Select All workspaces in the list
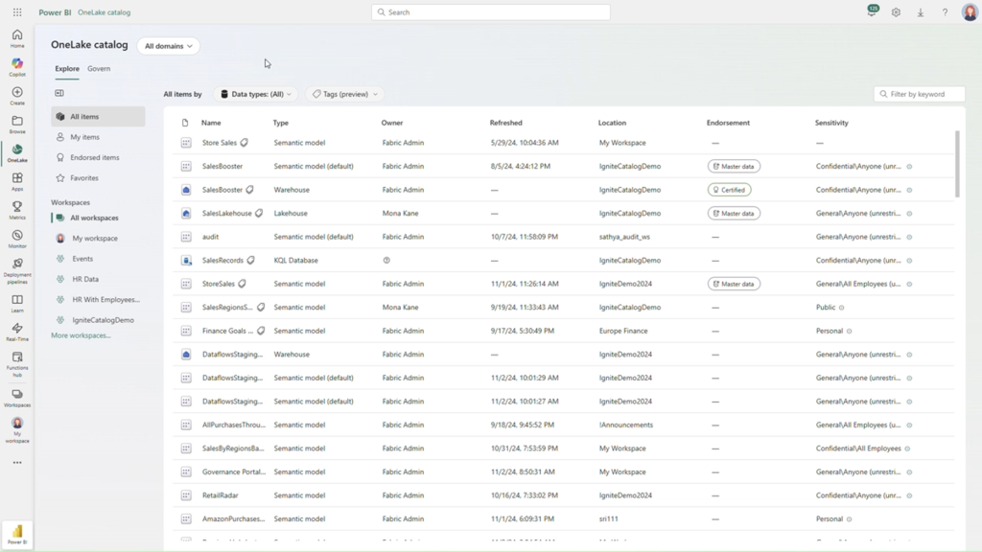 99,218
